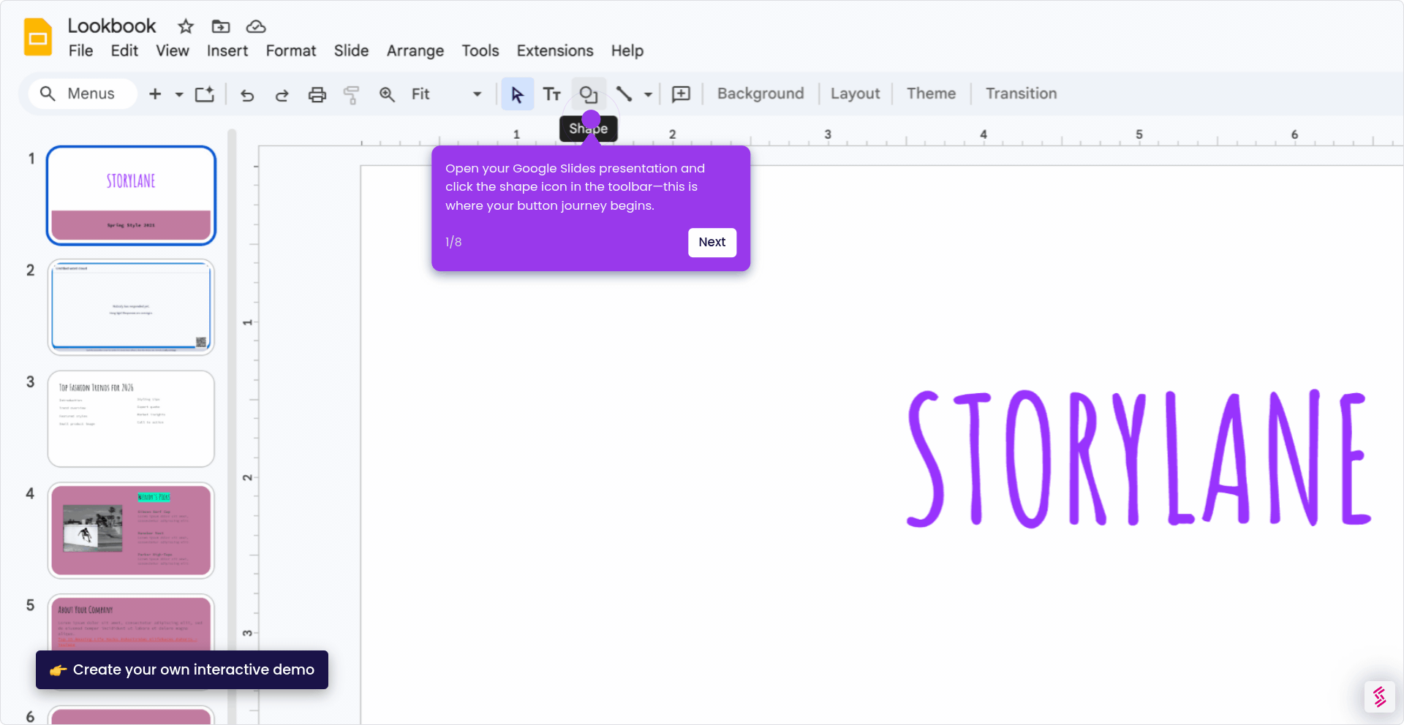Select the paint format tool
1404x725 pixels.
[x=352, y=94]
